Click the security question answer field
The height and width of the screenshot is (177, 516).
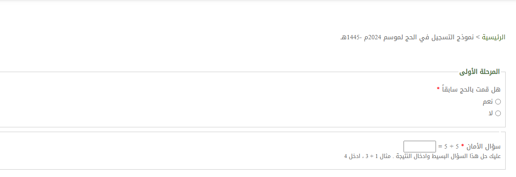420,146
